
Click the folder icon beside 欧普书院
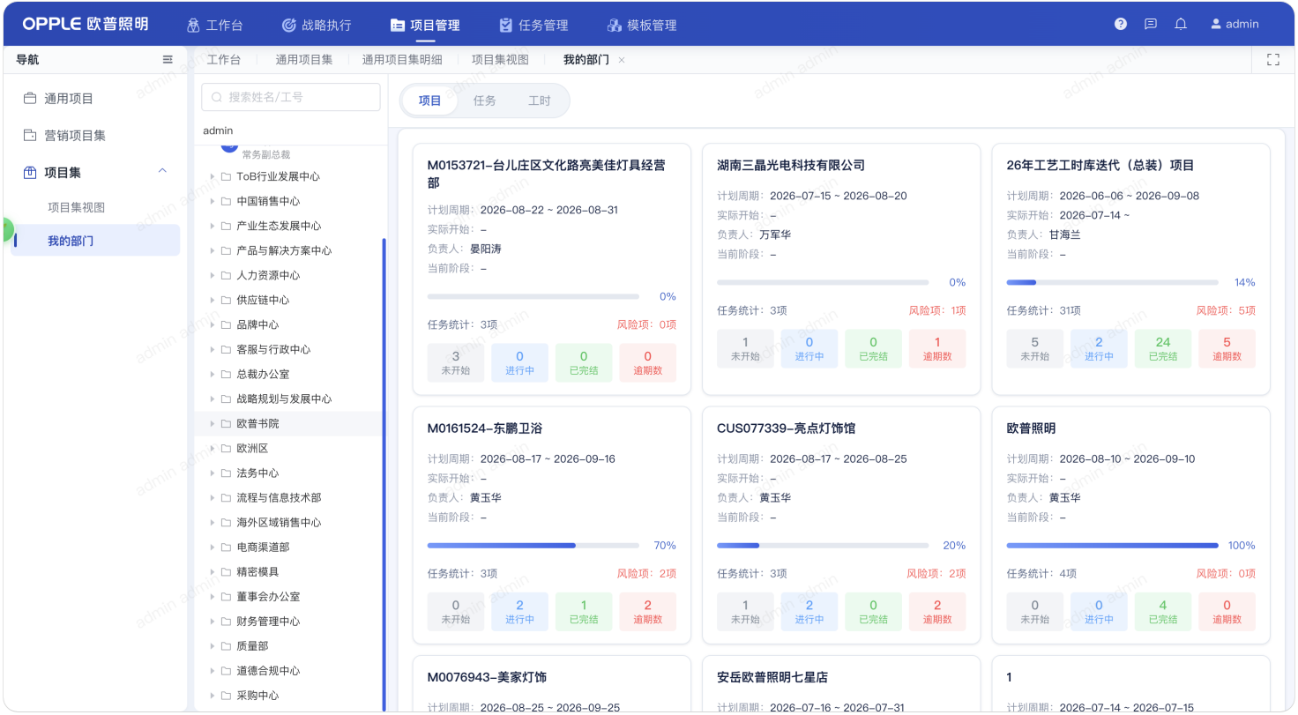tap(226, 423)
